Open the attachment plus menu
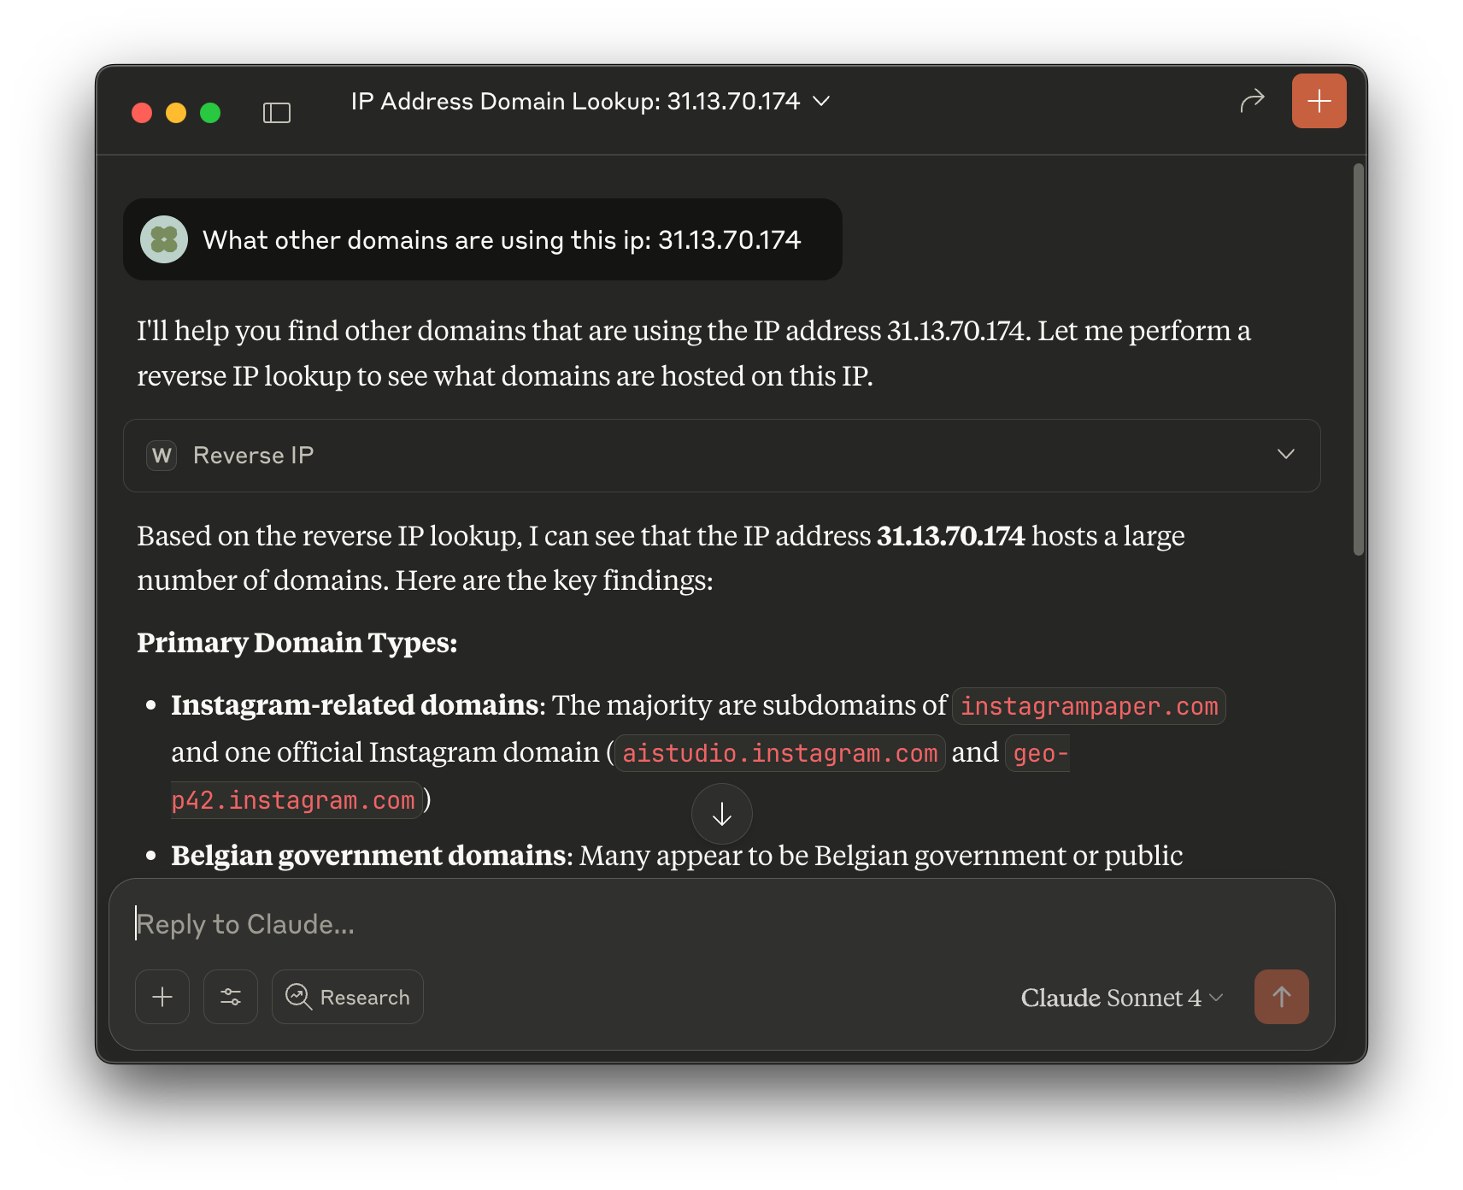 pyautogui.click(x=162, y=997)
